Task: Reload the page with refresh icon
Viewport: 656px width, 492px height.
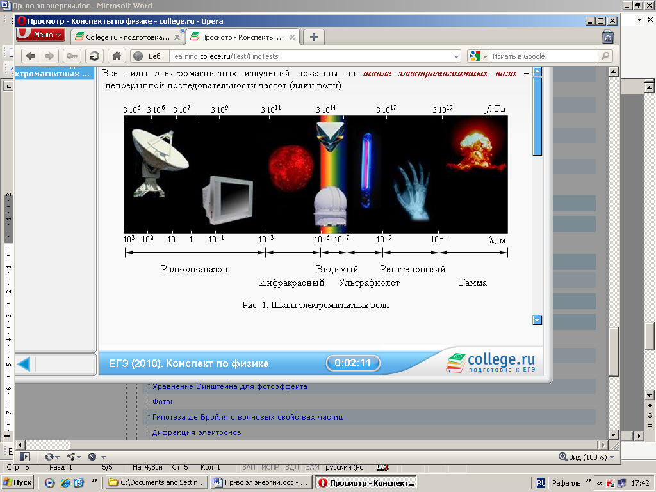Action: [x=95, y=56]
